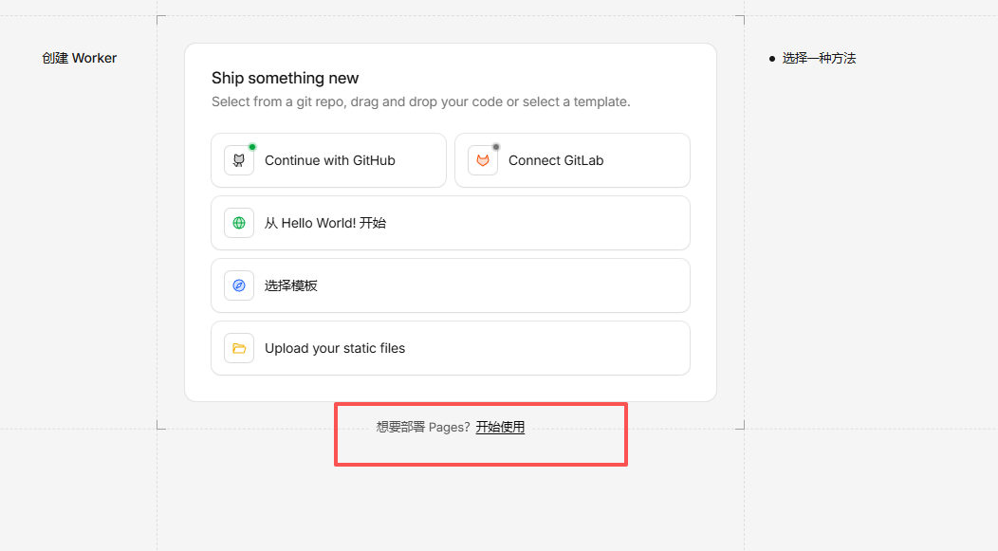Click the 创建 Worker heading
This screenshot has width=998, height=551.
tap(80, 58)
